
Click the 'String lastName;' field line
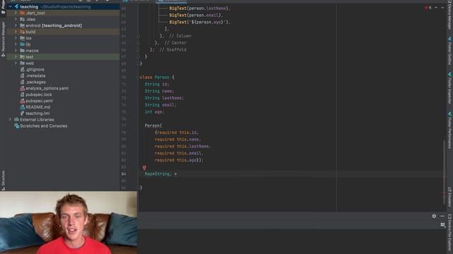pyautogui.click(x=164, y=98)
